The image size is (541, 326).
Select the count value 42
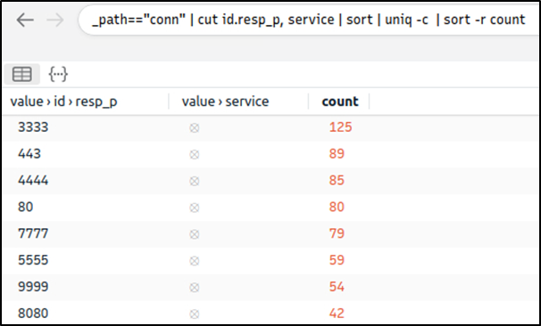[x=337, y=314]
